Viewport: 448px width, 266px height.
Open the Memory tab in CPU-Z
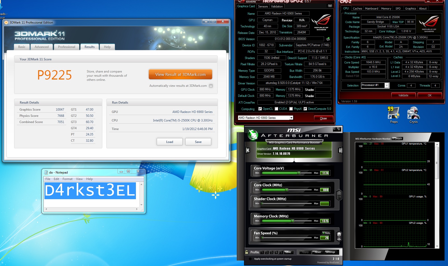(386, 9)
